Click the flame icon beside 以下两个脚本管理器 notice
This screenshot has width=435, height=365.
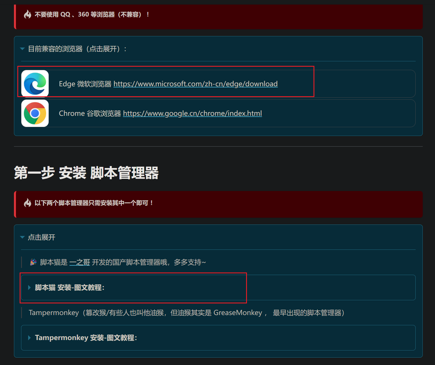pos(28,203)
